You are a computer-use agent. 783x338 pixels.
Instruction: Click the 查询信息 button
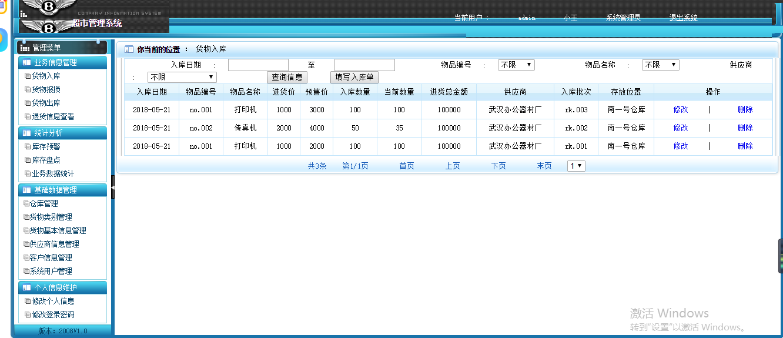(x=287, y=78)
